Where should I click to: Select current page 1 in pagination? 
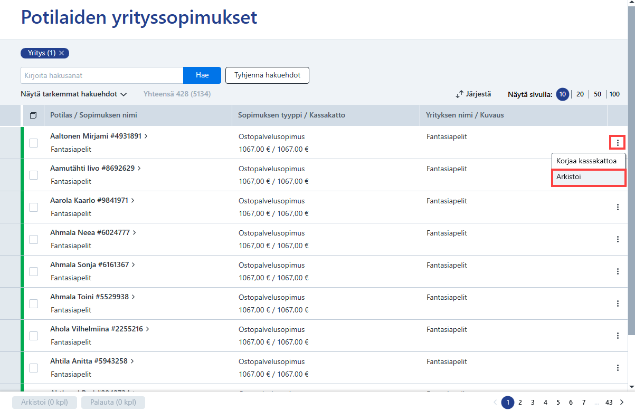(x=507, y=403)
